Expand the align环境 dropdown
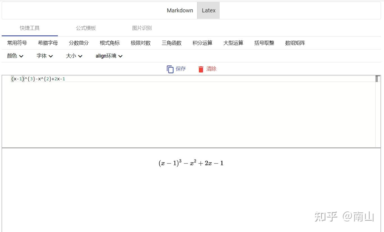Screen dimensions: 384x232 pos(109,56)
